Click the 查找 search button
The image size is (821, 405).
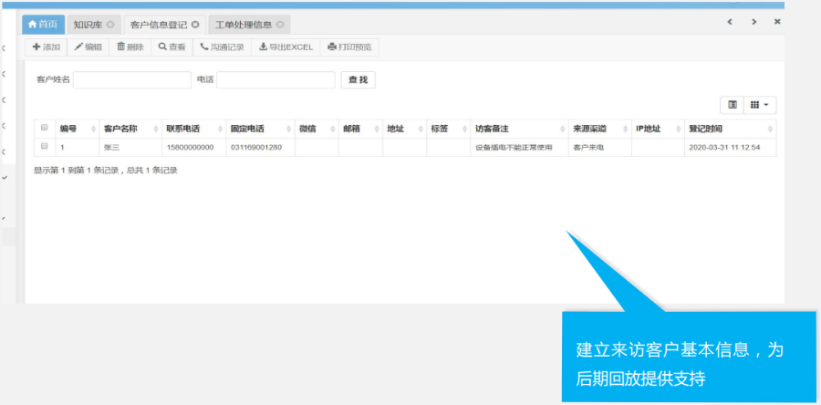359,80
